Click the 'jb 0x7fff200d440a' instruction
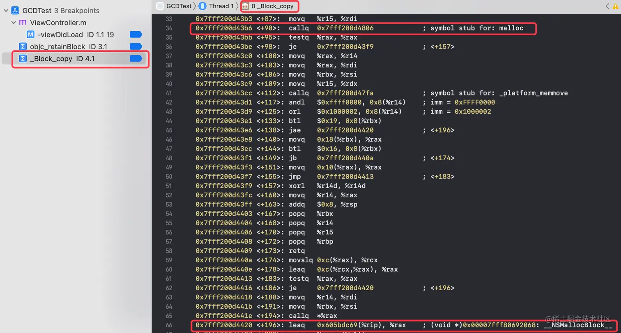The width and height of the screenshot is (621, 333). (331, 158)
